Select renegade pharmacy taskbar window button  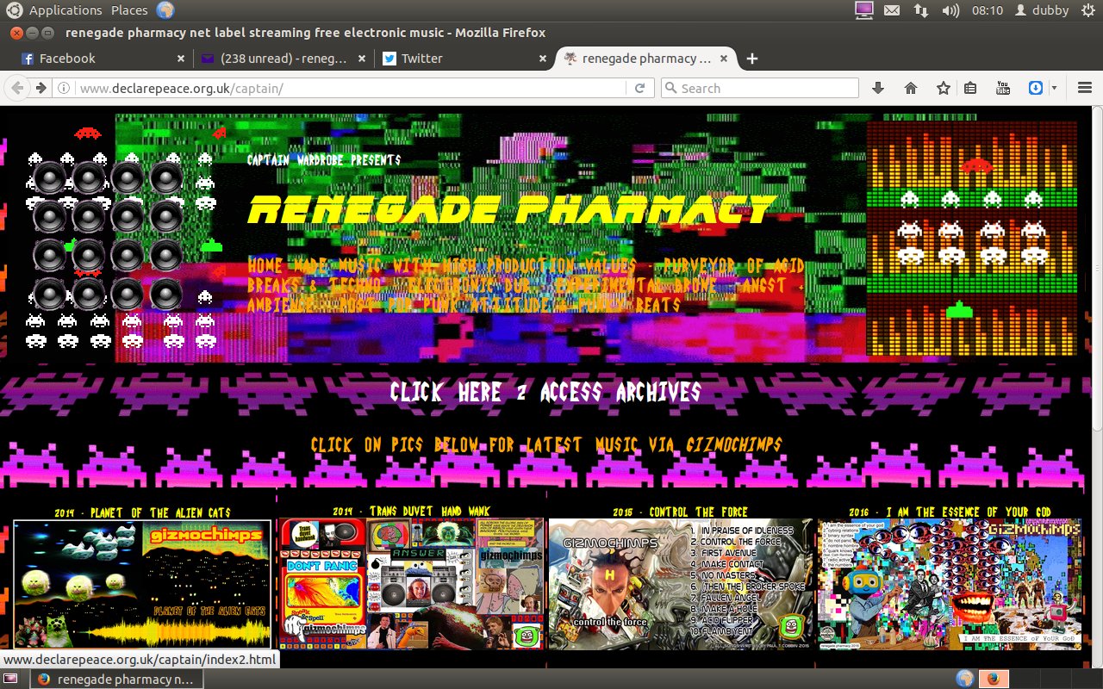point(118,679)
